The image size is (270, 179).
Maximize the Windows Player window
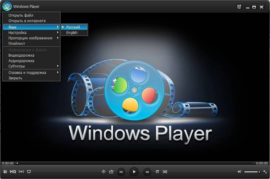pos(254,7)
